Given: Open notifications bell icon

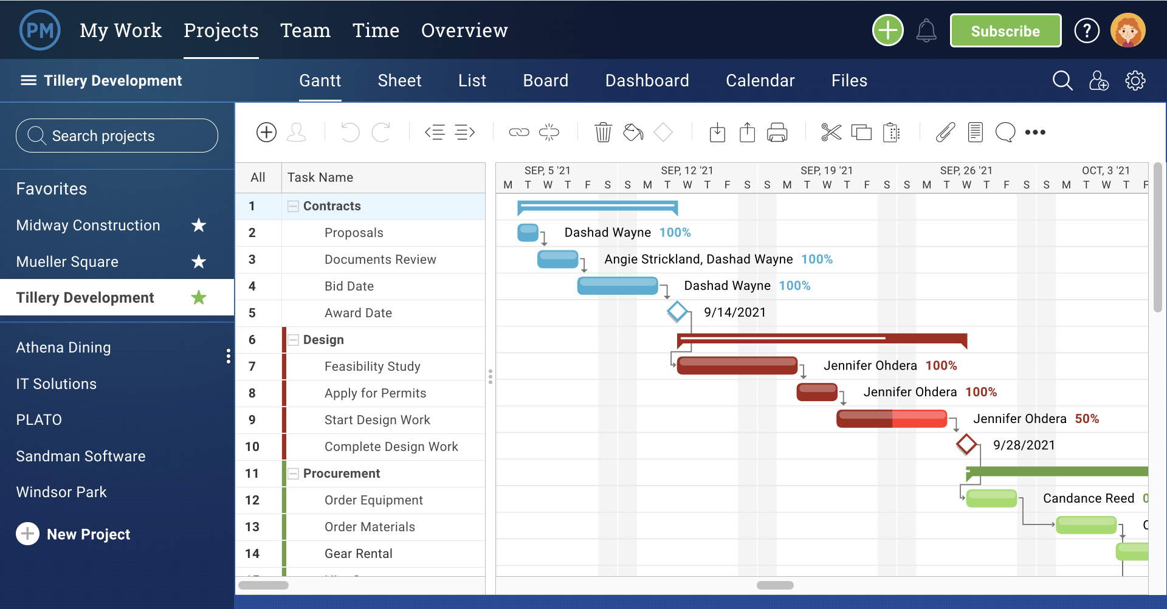Looking at the screenshot, I should (x=926, y=30).
